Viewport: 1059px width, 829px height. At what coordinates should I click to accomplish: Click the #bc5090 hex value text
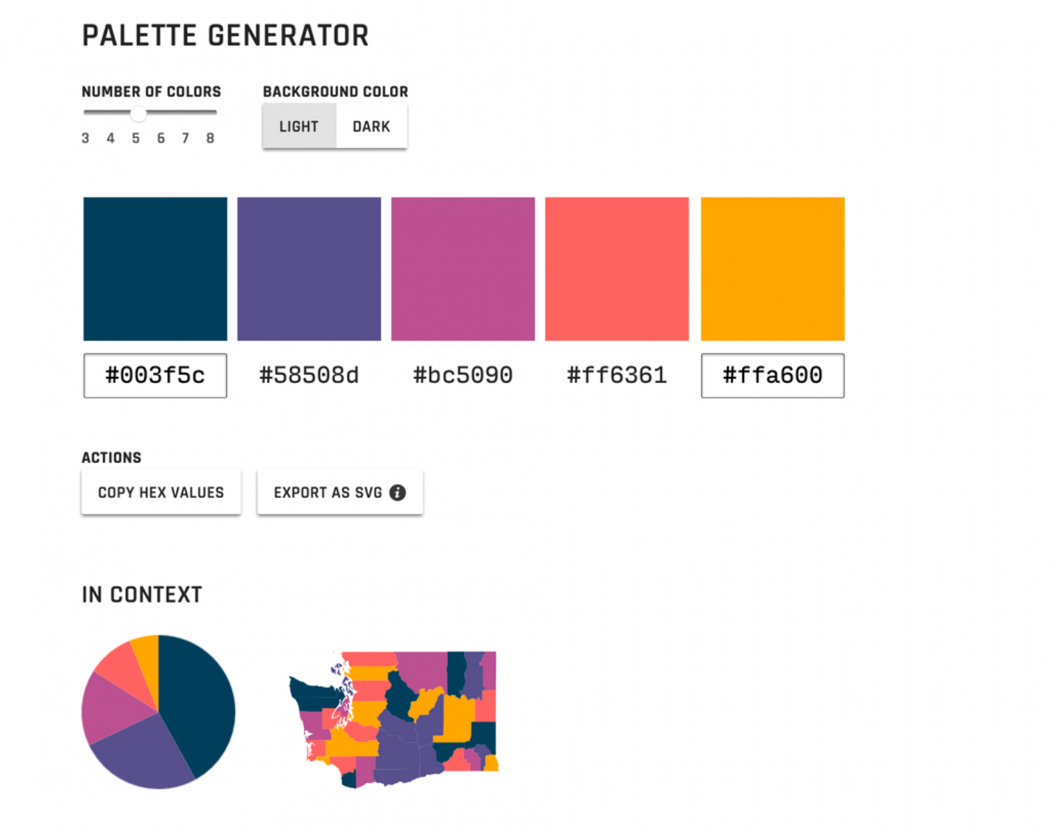tap(463, 376)
